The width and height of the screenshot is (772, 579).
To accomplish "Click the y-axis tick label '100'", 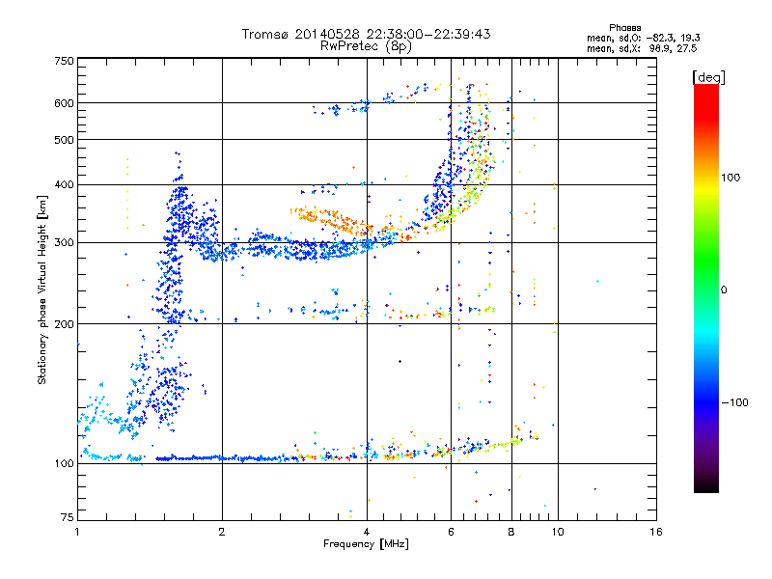I will coord(65,464).
